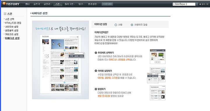Go to blog via 블로그 home link

point(204,4)
